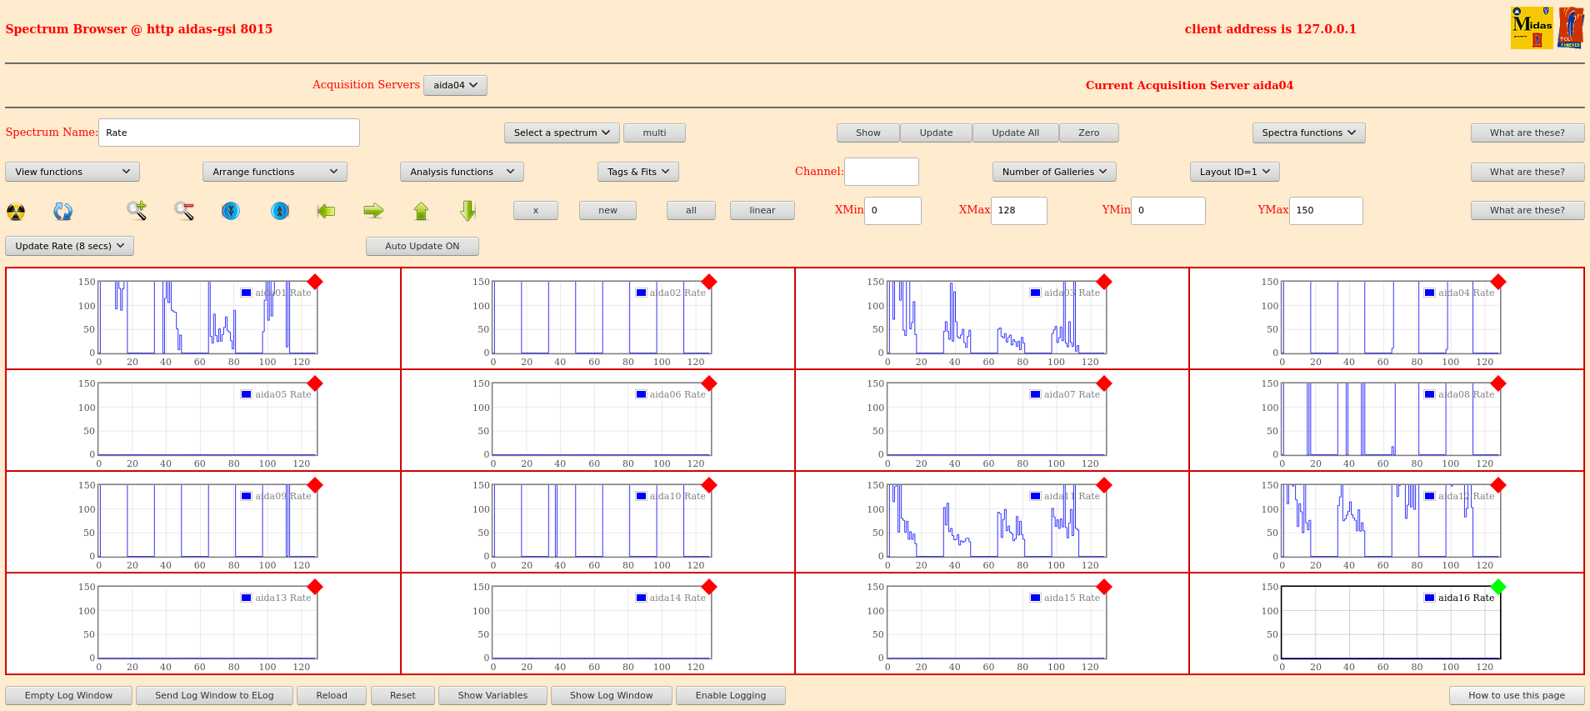The height and width of the screenshot is (711, 1590).
Task: Toggle the Auto Update ON button
Action: coord(422,246)
